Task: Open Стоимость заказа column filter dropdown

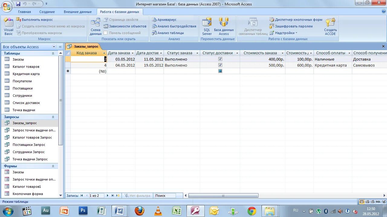Action: pyautogui.click(x=282, y=53)
